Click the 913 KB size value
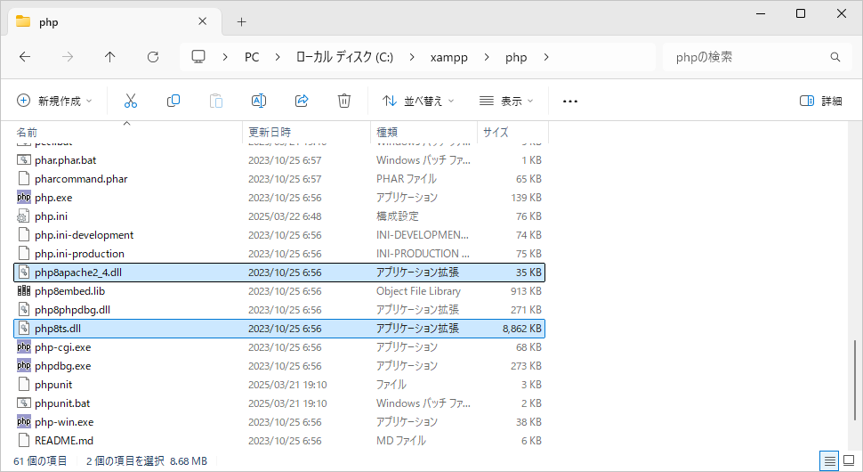Image resolution: width=863 pixels, height=472 pixels. click(526, 291)
